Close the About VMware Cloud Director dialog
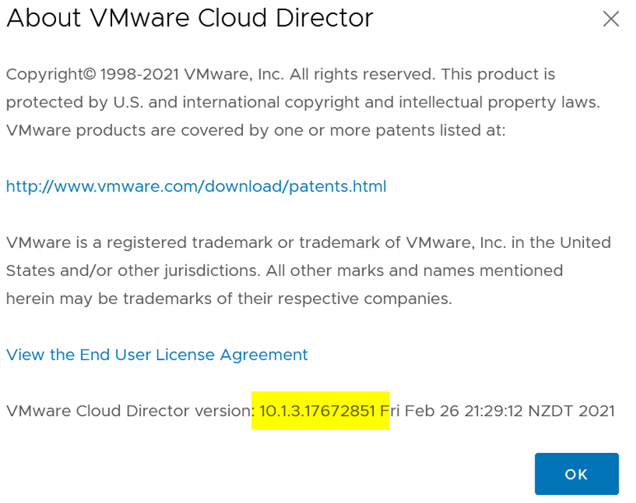 (x=611, y=19)
